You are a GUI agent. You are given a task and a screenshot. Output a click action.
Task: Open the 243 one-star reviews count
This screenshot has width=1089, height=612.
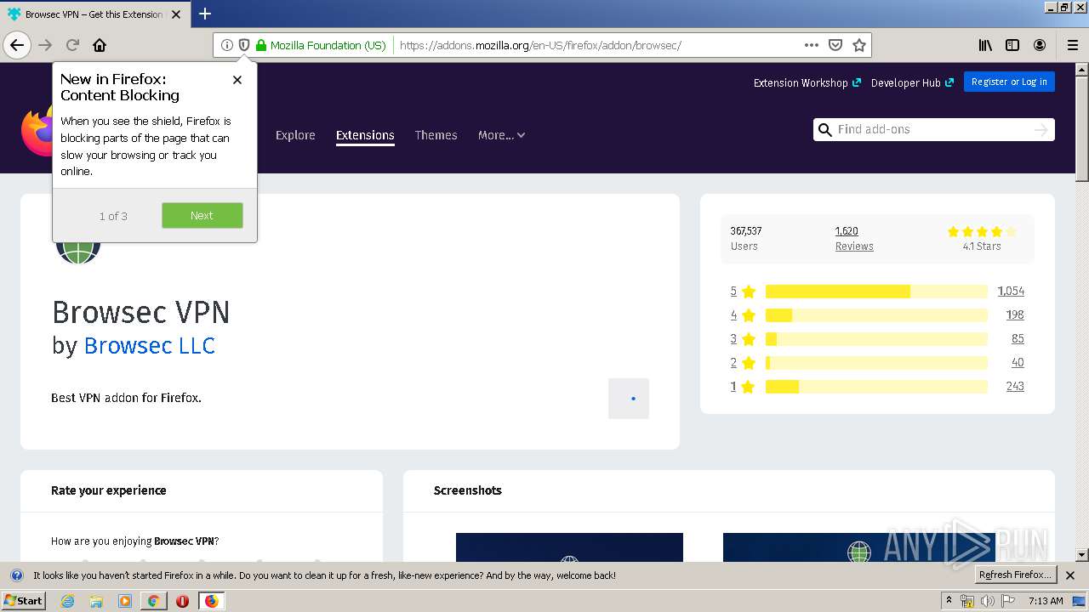[1015, 387]
